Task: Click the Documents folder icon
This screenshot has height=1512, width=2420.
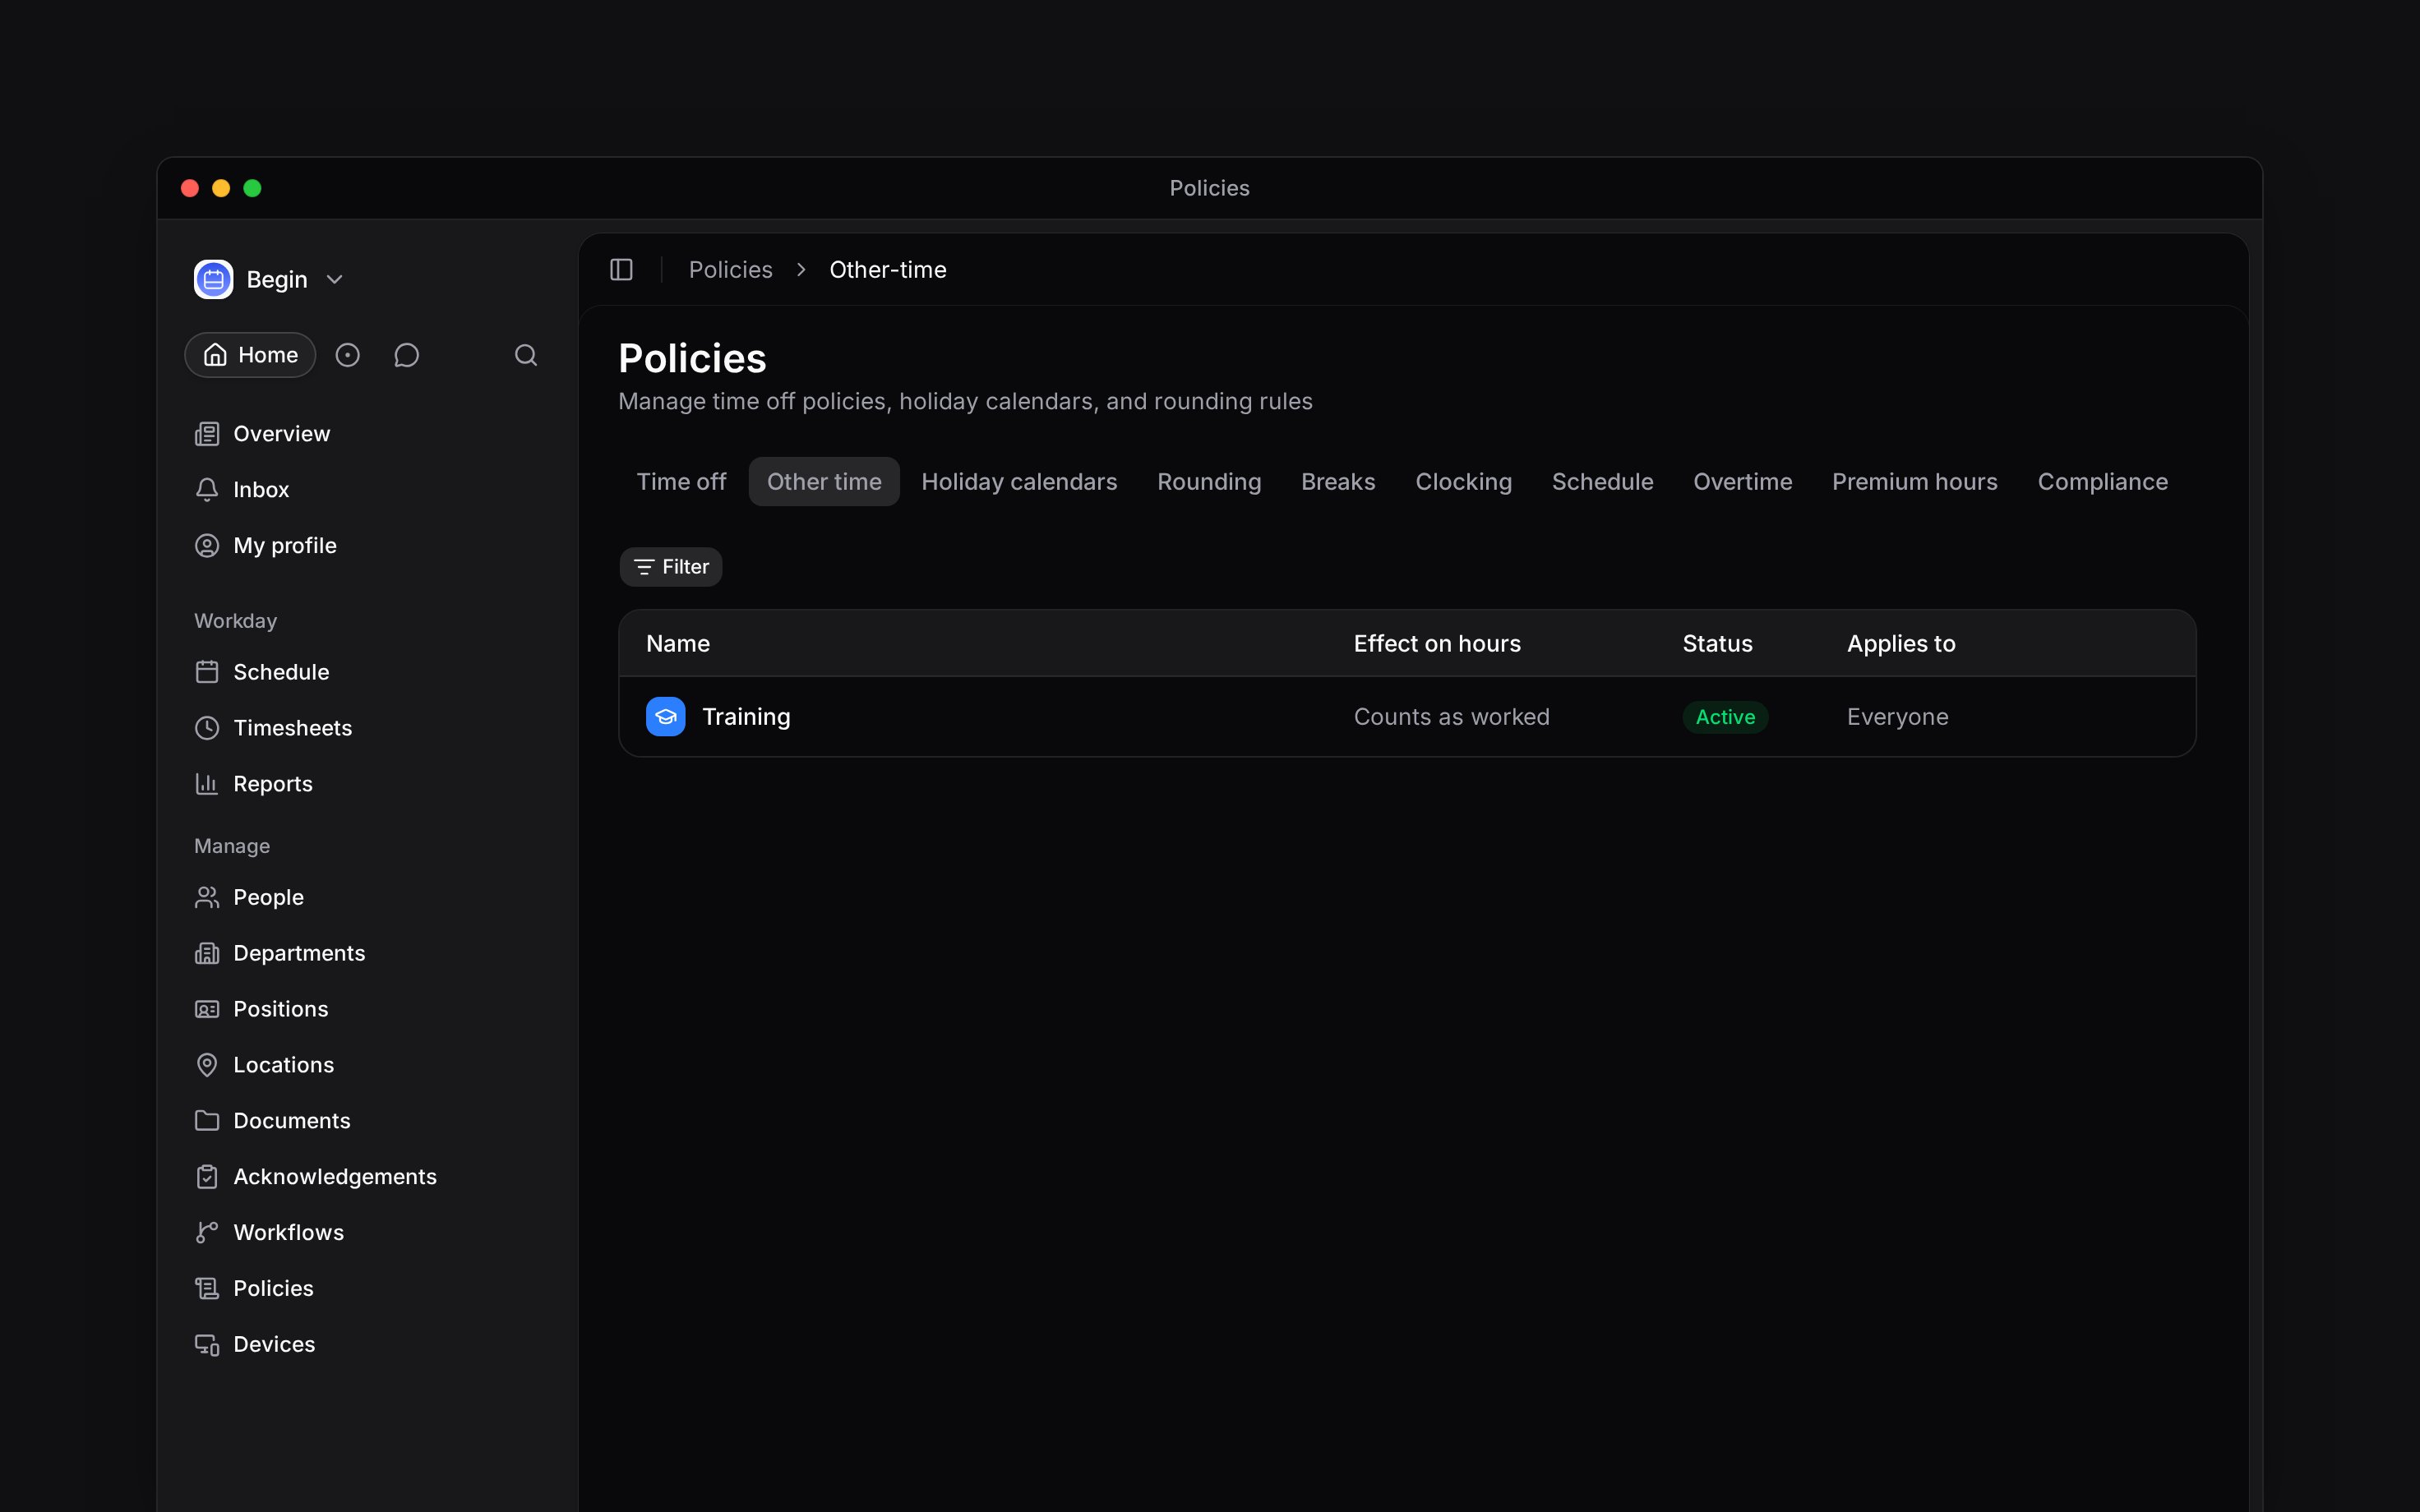Action: (x=207, y=1121)
